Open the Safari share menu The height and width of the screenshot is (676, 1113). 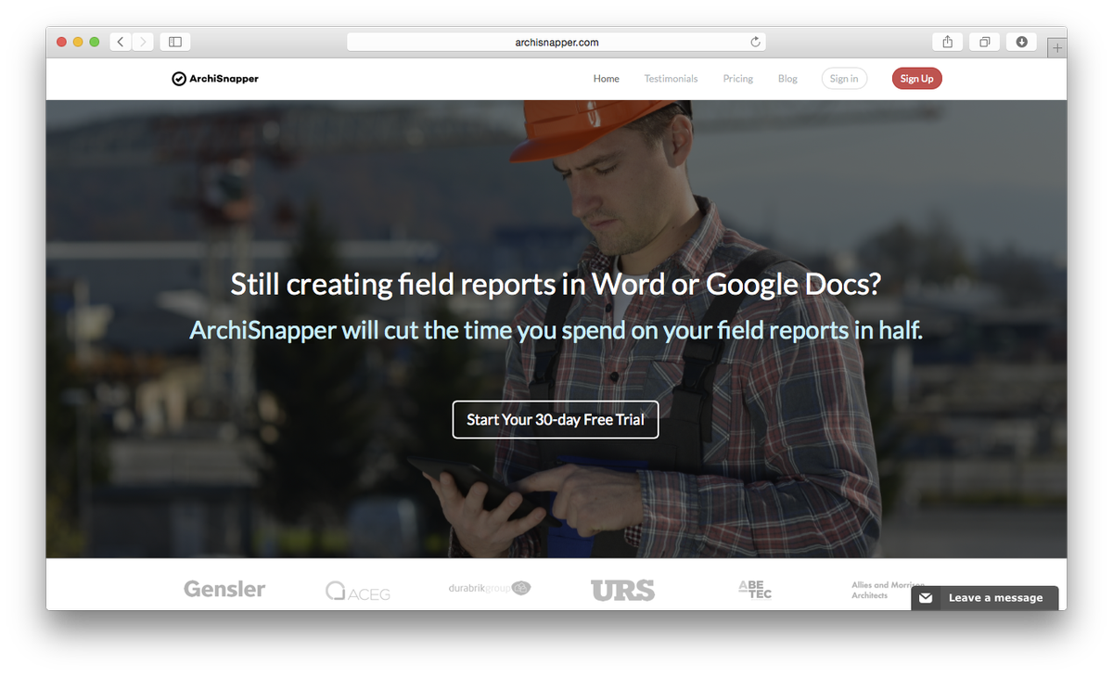(947, 42)
